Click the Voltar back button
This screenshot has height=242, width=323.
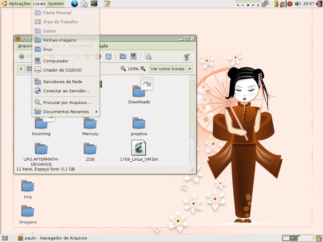pos(28,56)
